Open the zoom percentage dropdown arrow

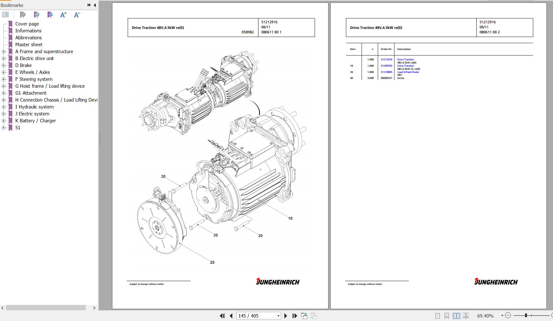click(x=502, y=316)
